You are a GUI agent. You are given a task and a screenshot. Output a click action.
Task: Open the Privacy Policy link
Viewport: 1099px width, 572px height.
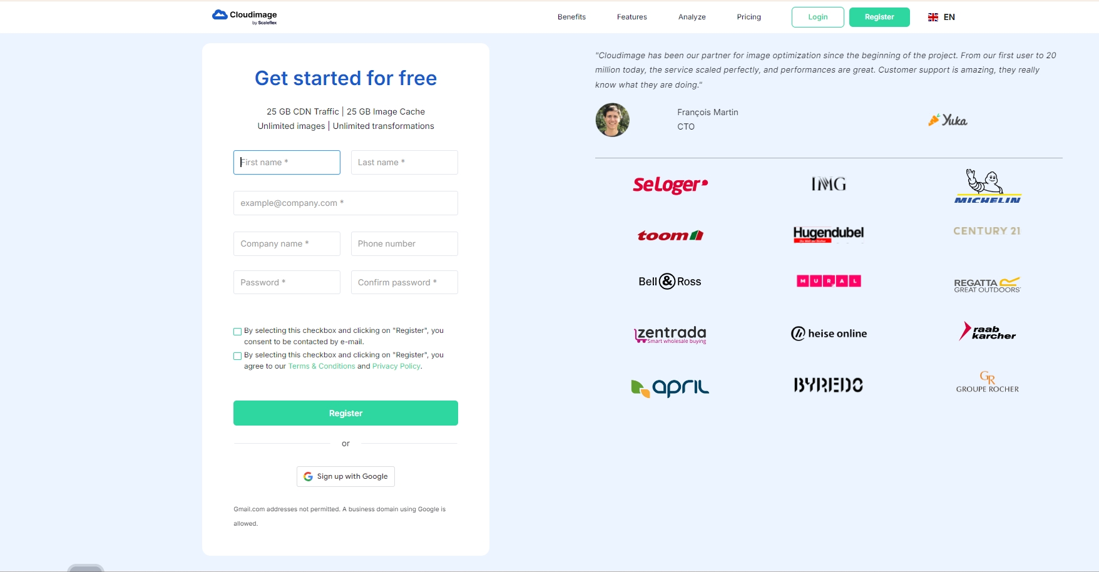396,366
